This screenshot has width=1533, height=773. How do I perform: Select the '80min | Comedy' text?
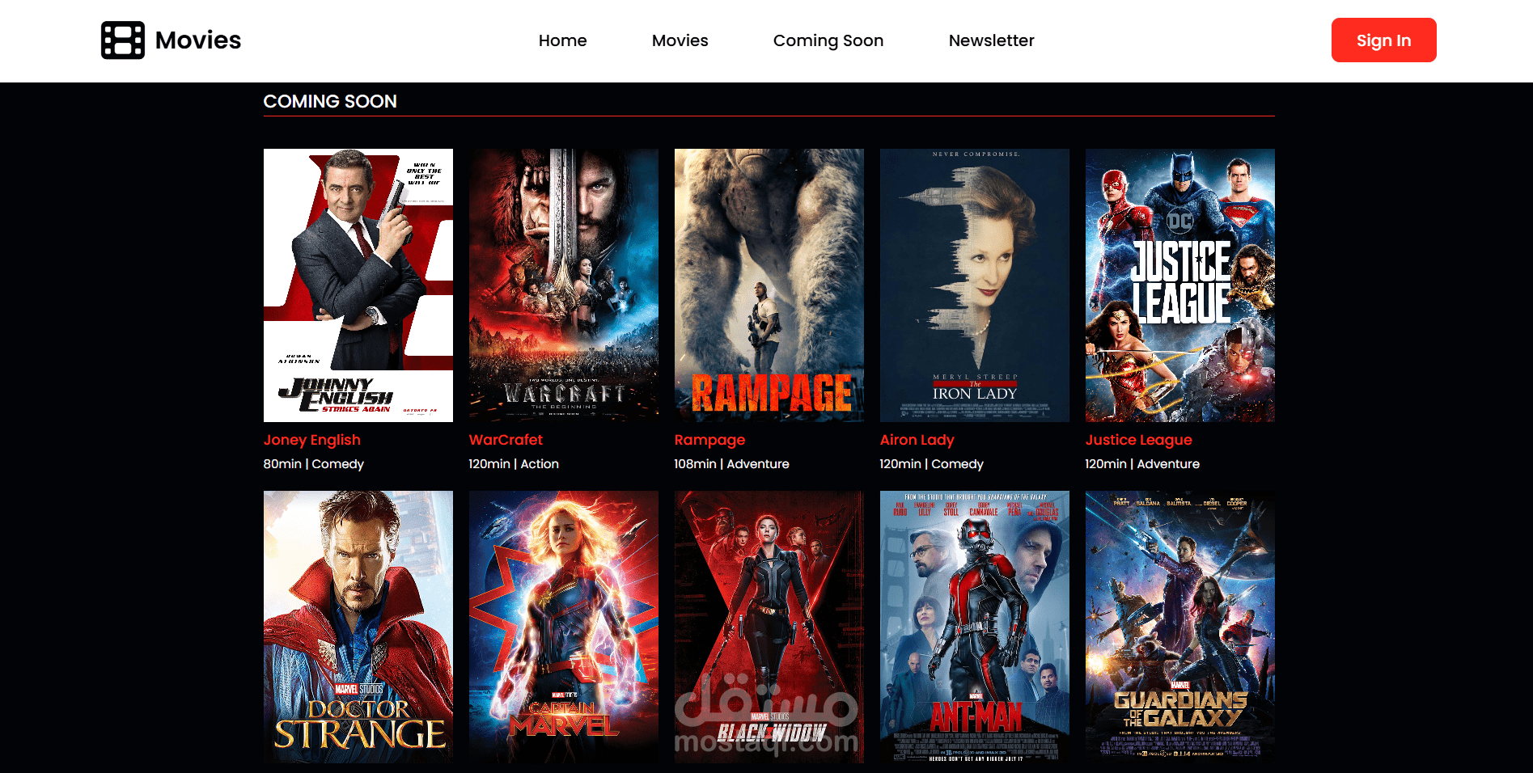(x=314, y=464)
